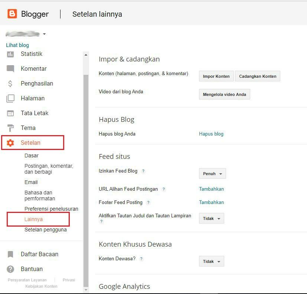The image size is (307, 294).
Task: Click the Tema paint roller icon
Action: 10,128
